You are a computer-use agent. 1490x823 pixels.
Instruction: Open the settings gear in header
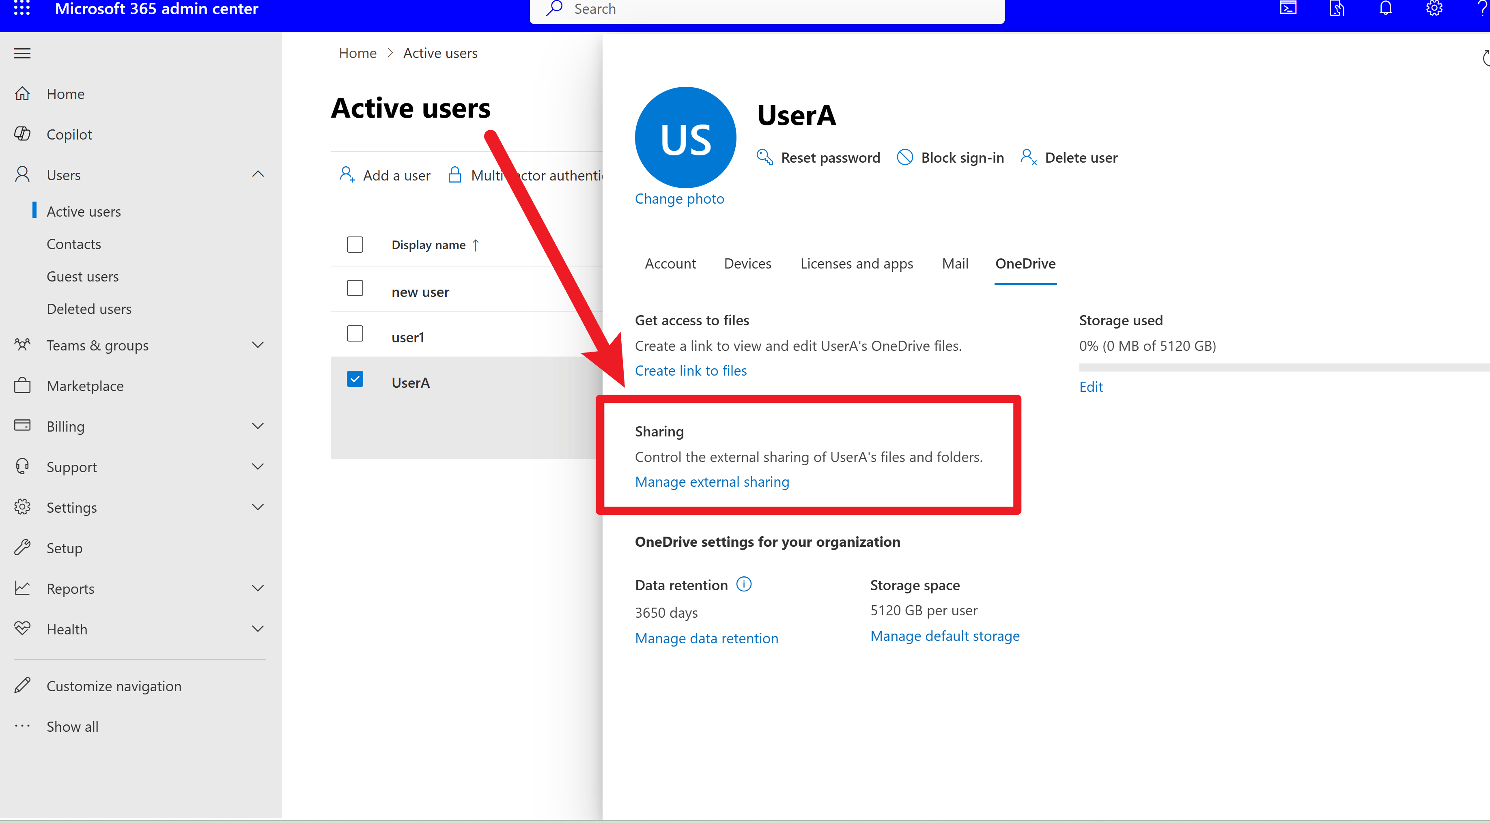click(x=1434, y=8)
